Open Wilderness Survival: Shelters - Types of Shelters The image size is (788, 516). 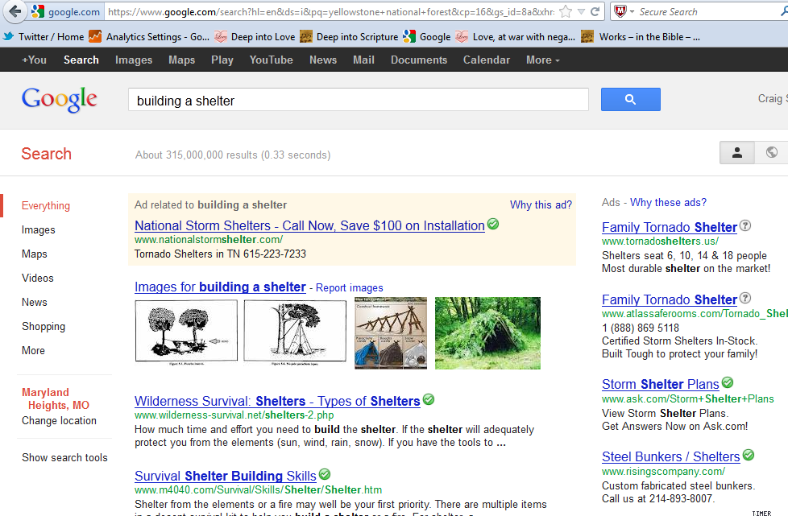tap(277, 401)
